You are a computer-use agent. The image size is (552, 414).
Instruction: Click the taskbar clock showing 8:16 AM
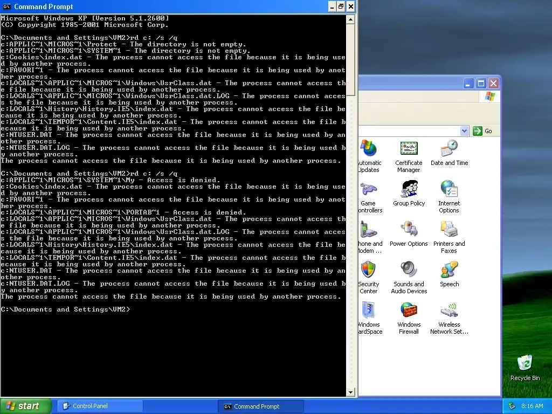point(532,406)
